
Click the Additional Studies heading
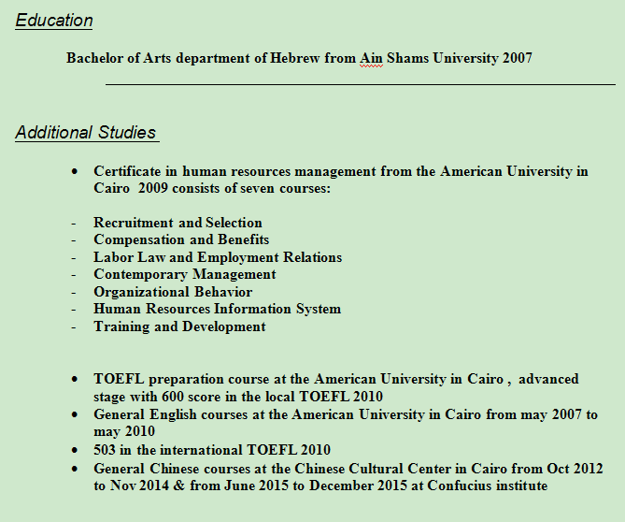86,133
